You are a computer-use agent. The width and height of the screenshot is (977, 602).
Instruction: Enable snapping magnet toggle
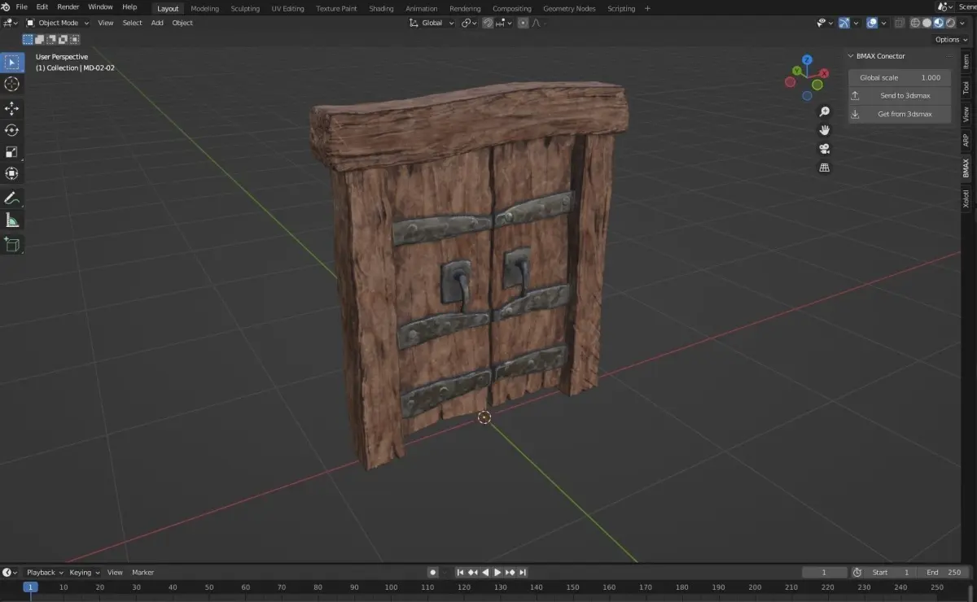[488, 23]
